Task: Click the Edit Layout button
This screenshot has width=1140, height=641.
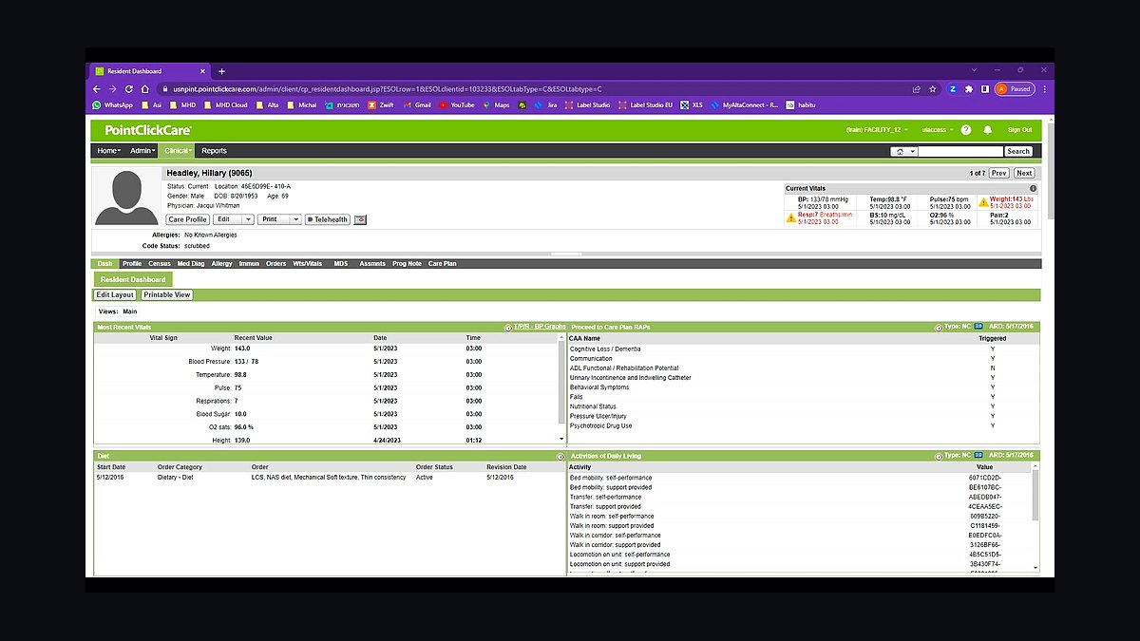Action: tap(115, 295)
